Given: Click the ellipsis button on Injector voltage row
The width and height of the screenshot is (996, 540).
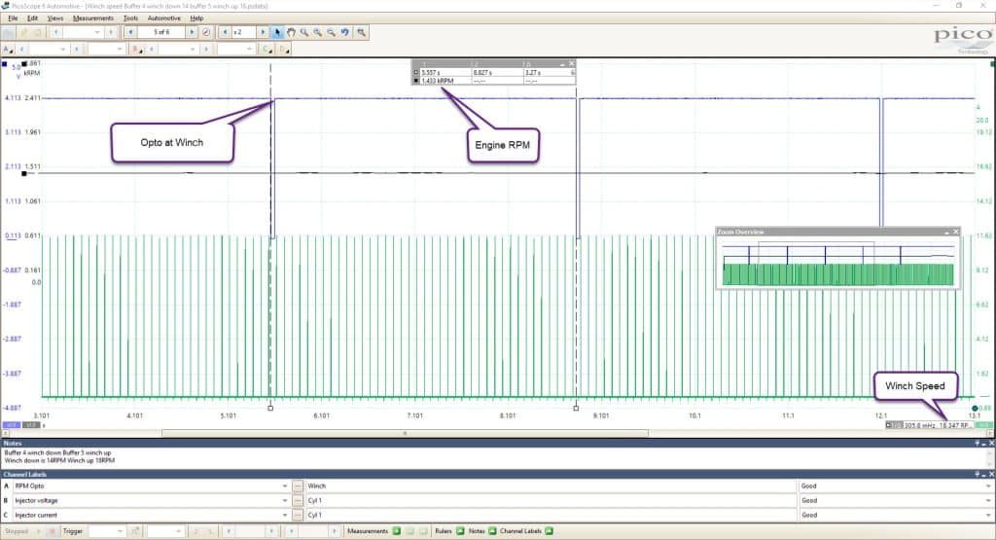Looking at the screenshot, I should point(298,501).
